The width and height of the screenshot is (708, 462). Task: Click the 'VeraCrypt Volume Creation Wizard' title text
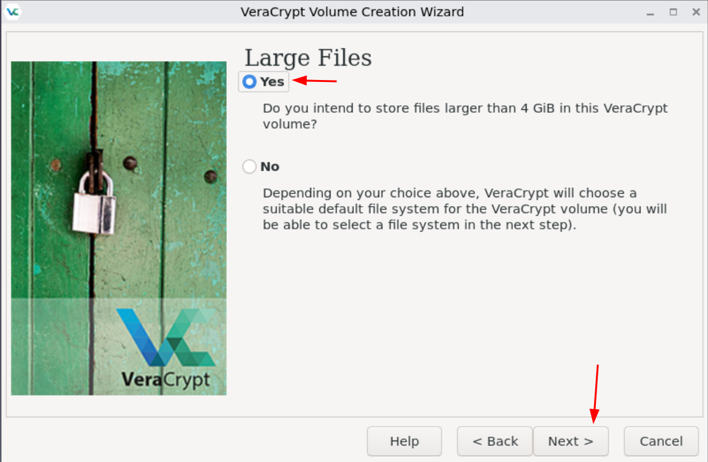click(x=352, y=12)
